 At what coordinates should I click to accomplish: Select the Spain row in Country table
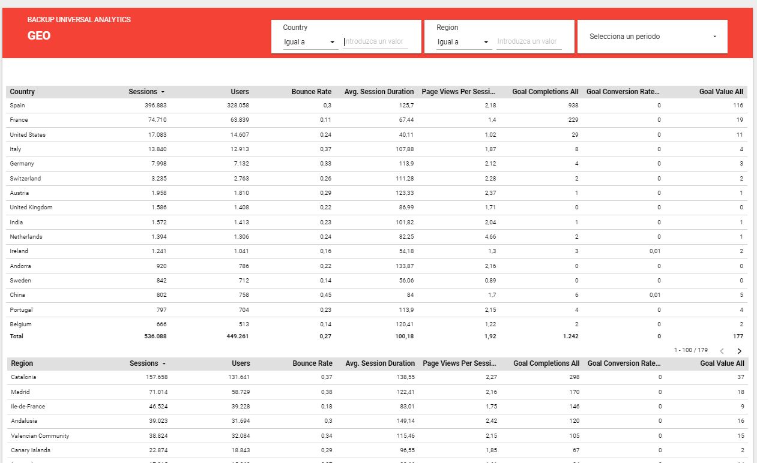point(376,106)
